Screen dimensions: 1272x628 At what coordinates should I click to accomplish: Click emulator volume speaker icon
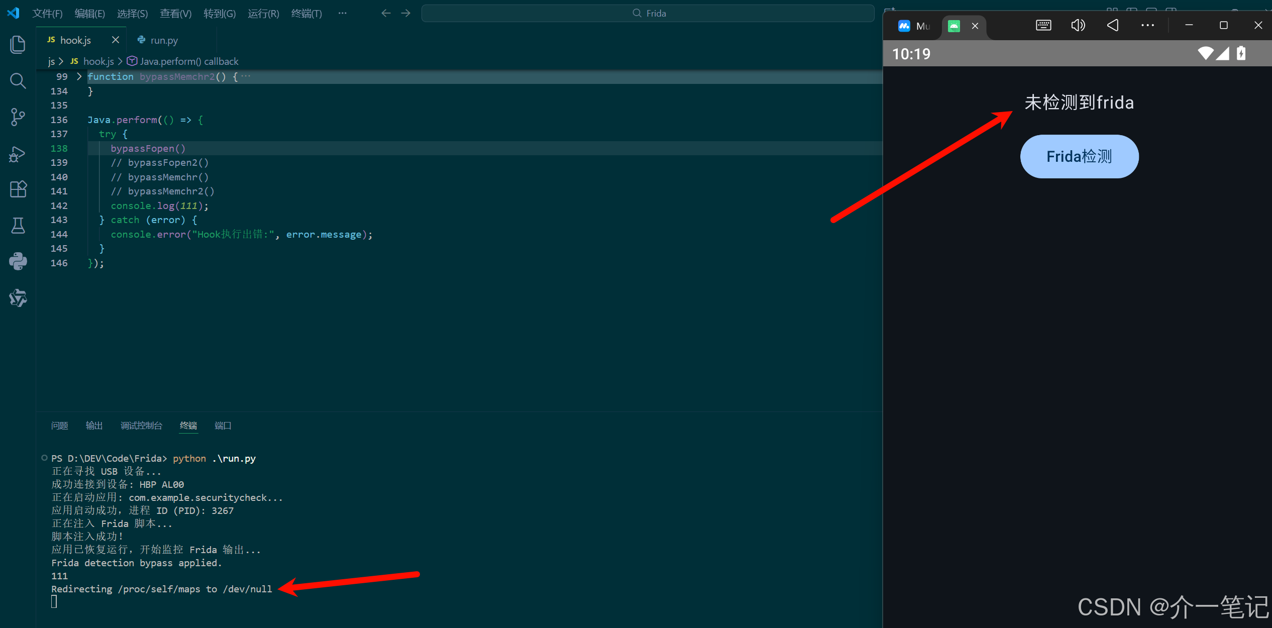coord(1078,25)
